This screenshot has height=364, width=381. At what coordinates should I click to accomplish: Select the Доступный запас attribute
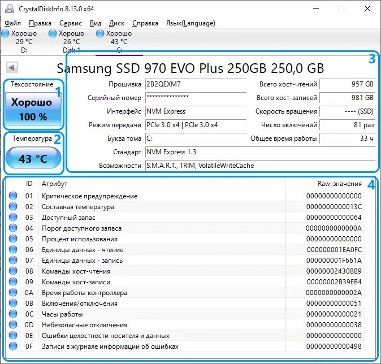point(68,218)
